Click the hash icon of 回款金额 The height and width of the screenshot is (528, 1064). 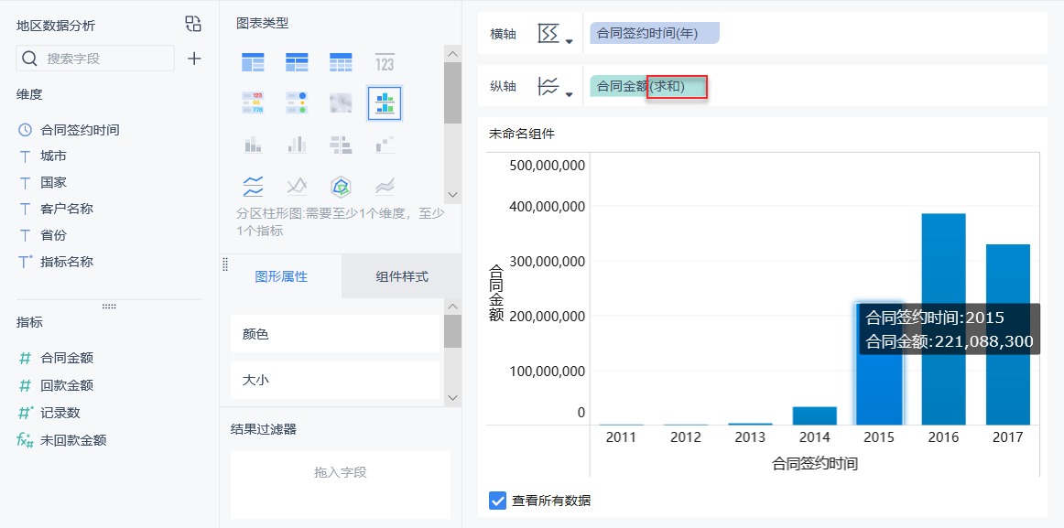click(25, 385)
